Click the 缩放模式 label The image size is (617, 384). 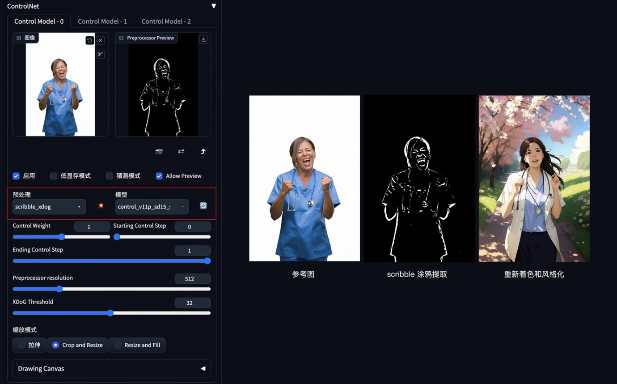pyautogui.click(x=25, y=330)
